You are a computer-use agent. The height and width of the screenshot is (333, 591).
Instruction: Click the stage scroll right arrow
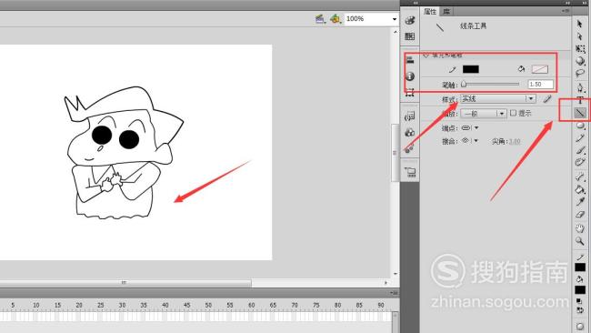(386, 282)
